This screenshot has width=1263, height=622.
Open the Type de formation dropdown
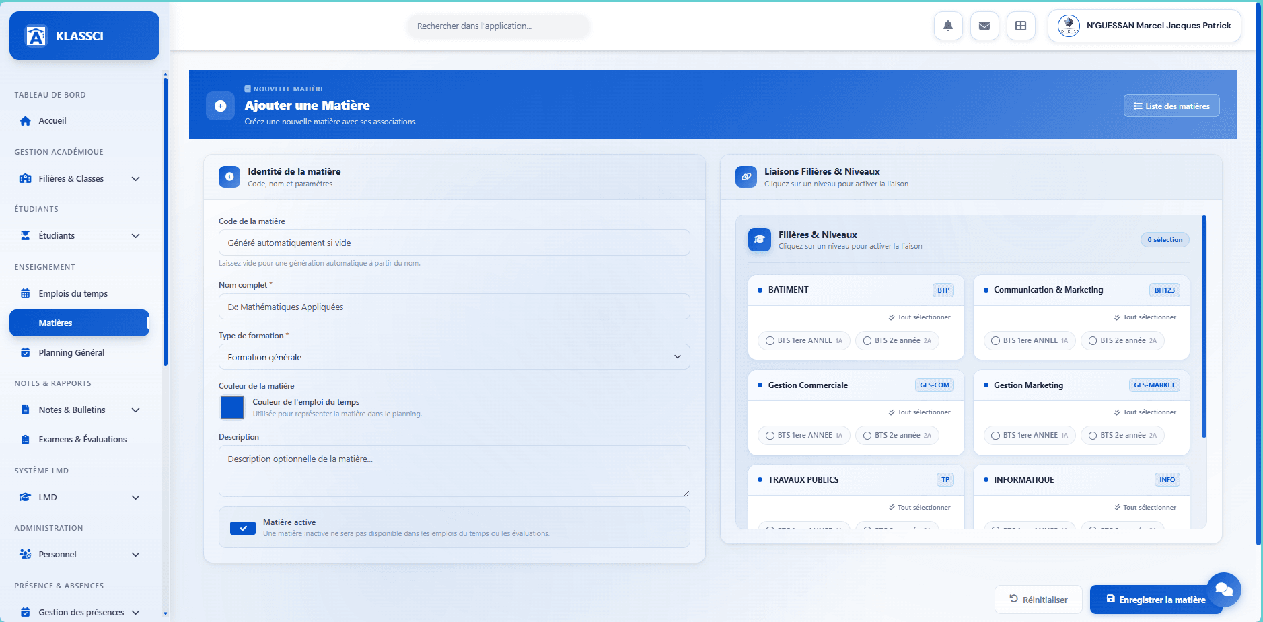(454, 357)
